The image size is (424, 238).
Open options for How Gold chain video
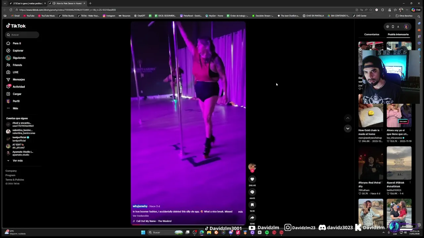pyautogui.click(x=382, y=130)
